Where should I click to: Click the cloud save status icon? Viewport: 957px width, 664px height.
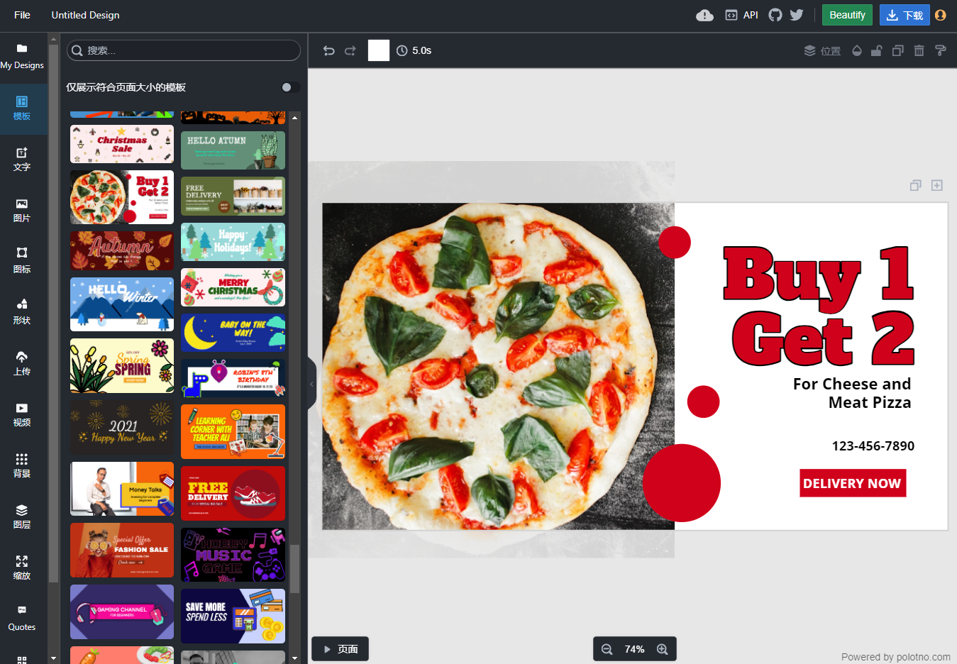click(x=704, y=15)
